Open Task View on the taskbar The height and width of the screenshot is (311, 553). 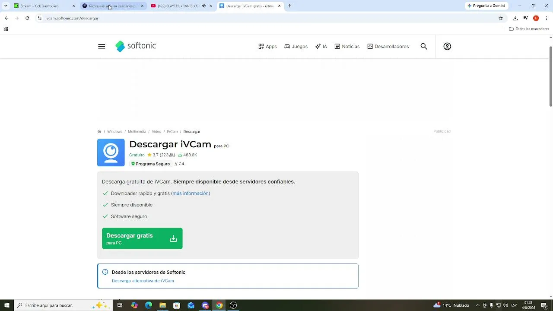click(x=120, y=305)
